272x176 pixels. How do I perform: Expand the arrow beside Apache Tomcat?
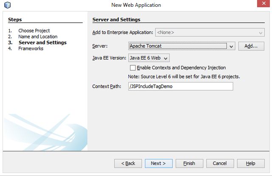point(232,46)
